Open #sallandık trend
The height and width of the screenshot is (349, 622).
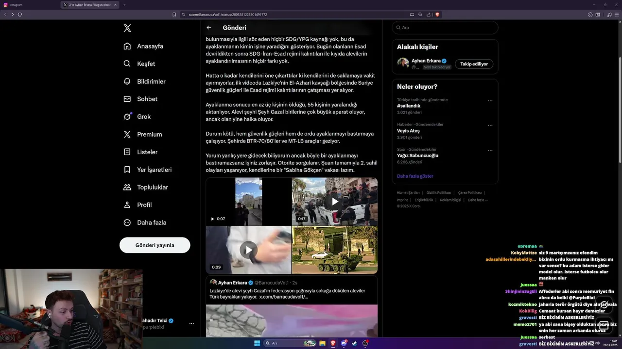(x=409, y=106)
